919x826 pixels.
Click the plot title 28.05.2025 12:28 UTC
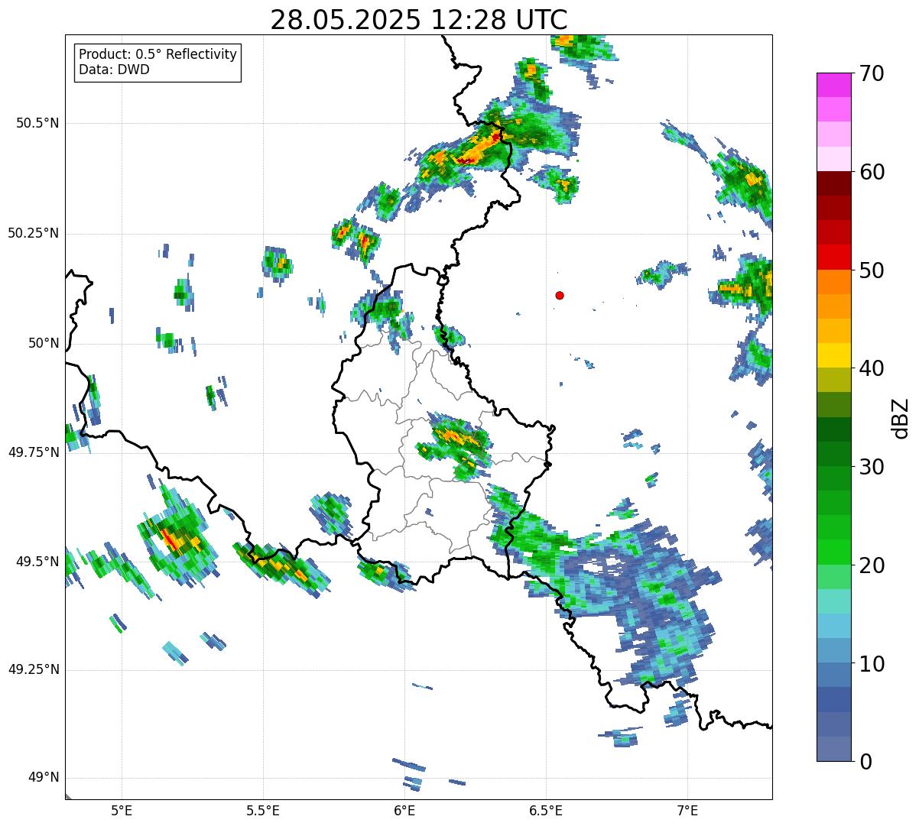coord(419,19)
